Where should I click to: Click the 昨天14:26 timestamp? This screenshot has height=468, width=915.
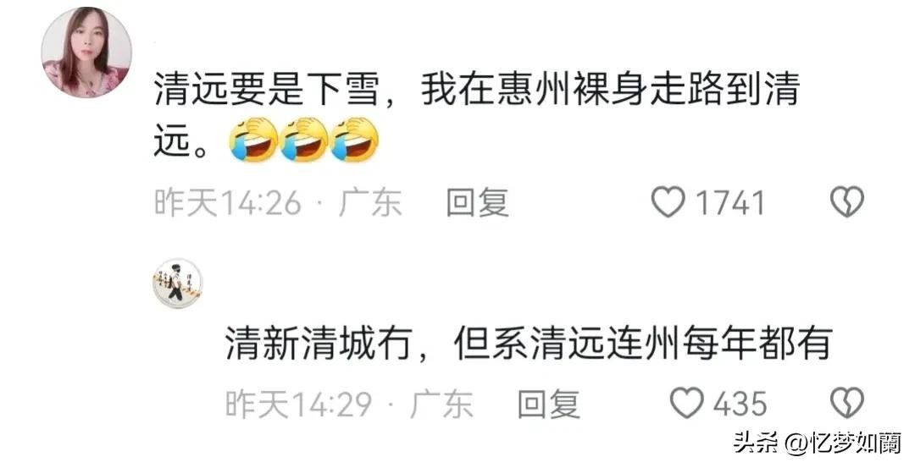click(228, 203)
